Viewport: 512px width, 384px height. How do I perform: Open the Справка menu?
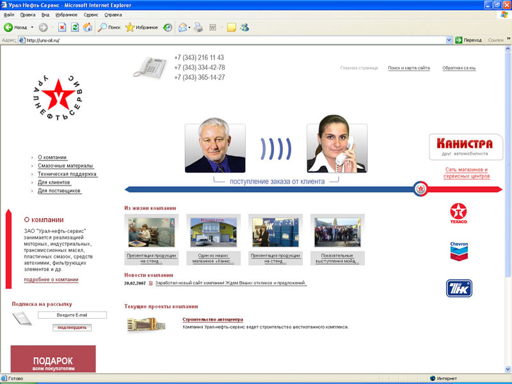[113, 15]
